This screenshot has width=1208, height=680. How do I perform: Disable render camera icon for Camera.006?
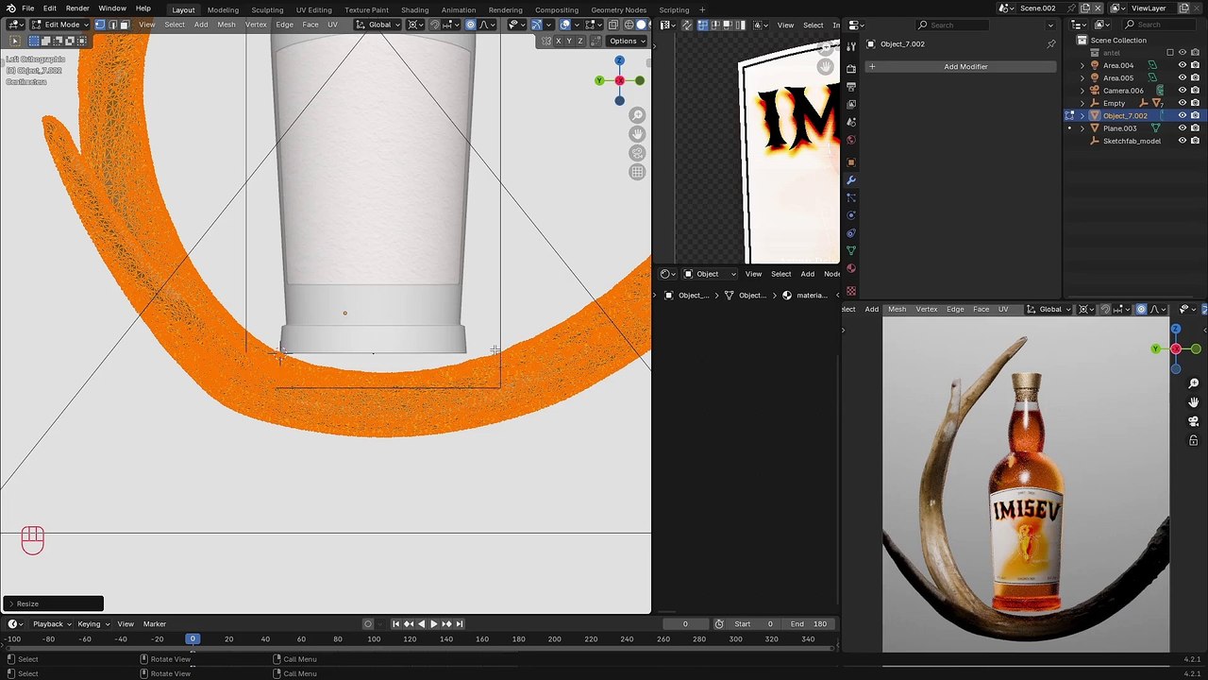[x=1195, y=90]
